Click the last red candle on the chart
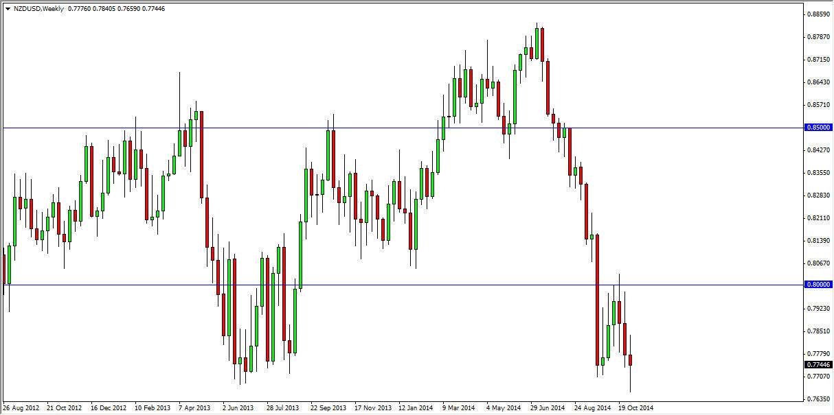This screenshot has width=834, height=415. point(631,360)
